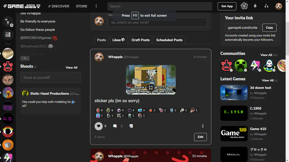
Task: Open the chat icon with badge 2
Action: pos(8,22)
